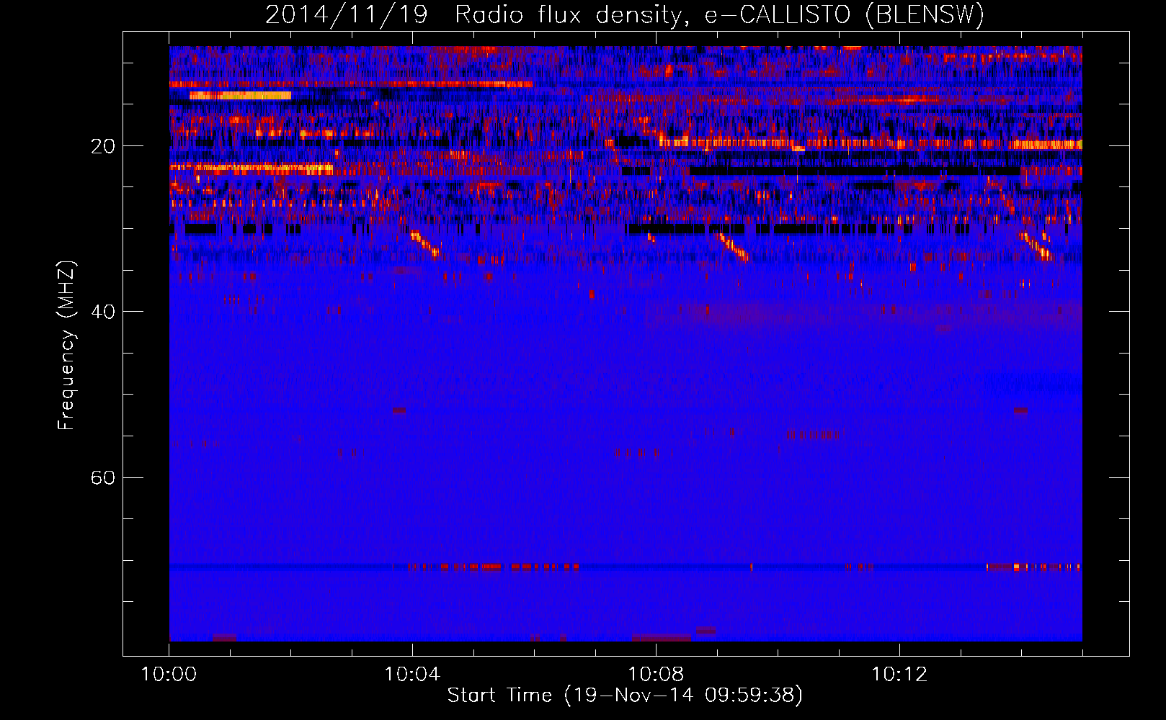
Task: Click the 10:04 time tick label
Action: [412, 675]
